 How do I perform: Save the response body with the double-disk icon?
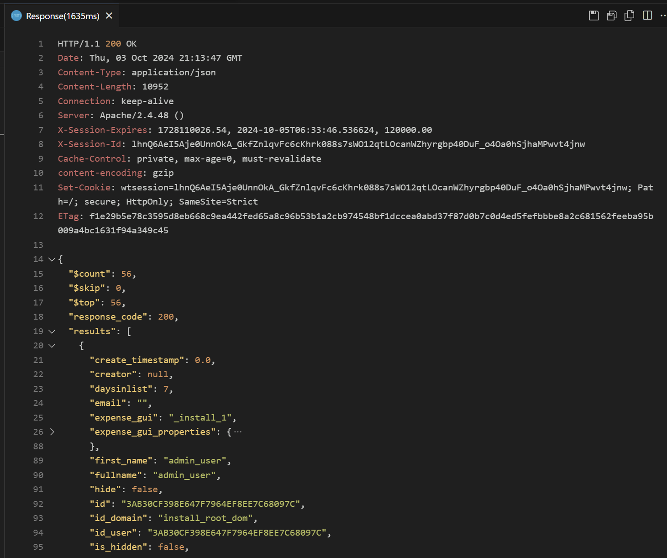click(x=612, y=16)
